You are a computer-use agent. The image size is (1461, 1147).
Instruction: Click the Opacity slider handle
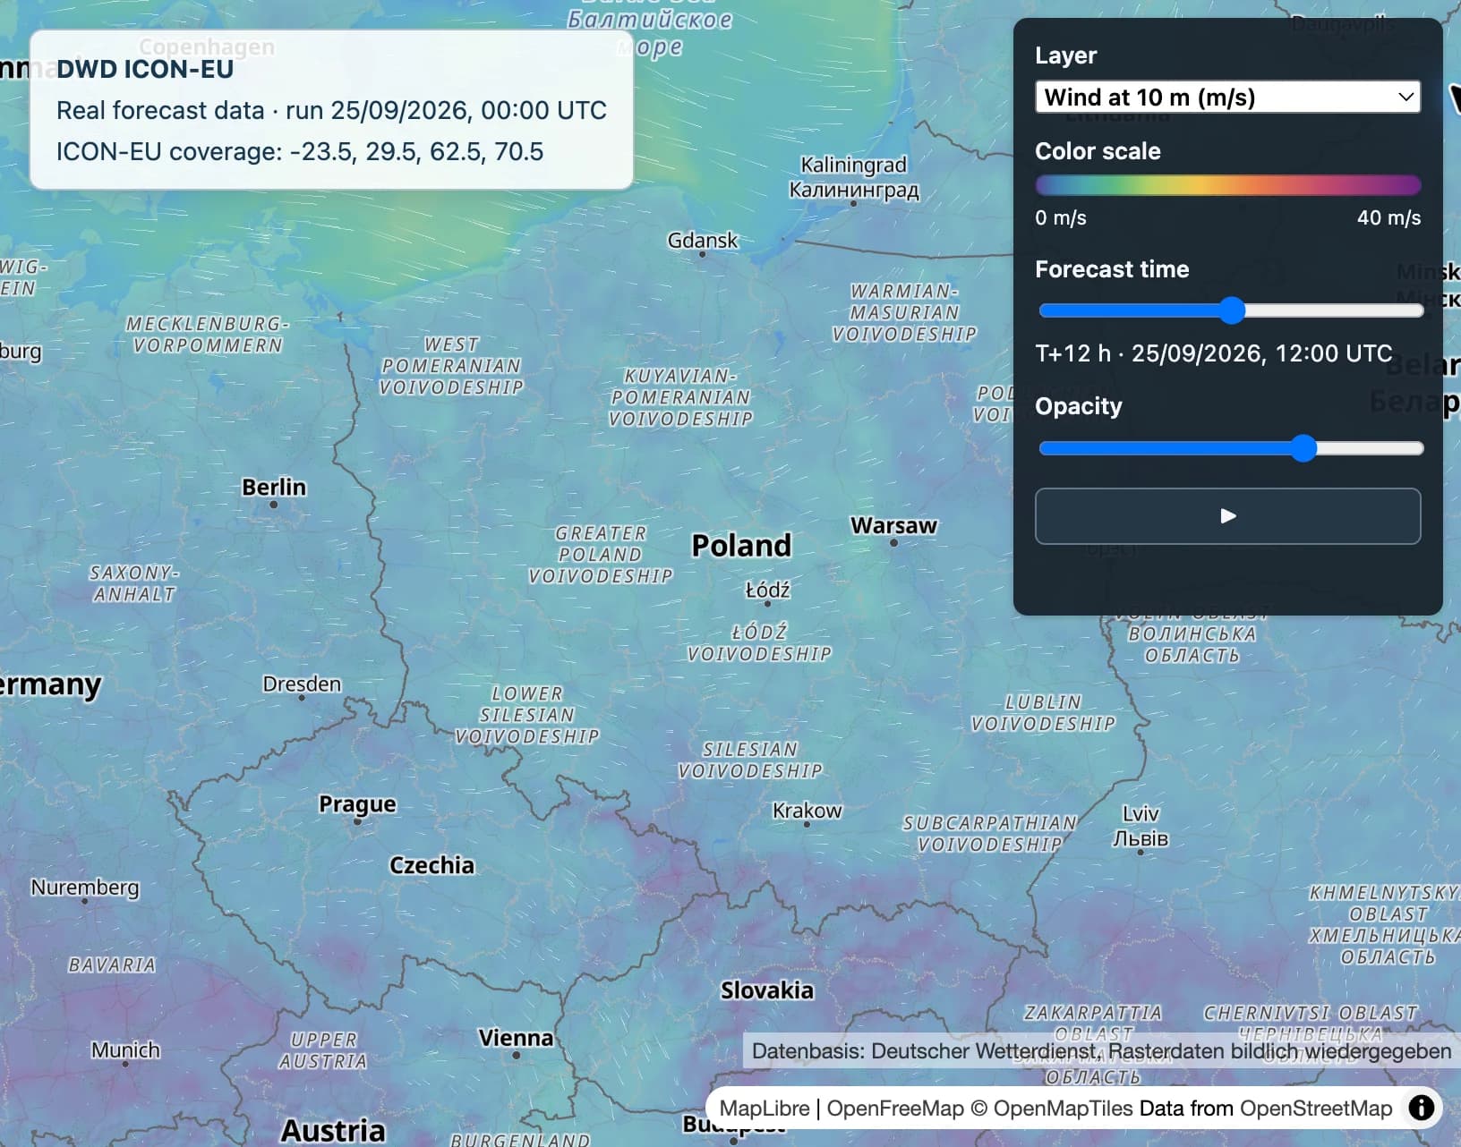tap(1303, 448)
